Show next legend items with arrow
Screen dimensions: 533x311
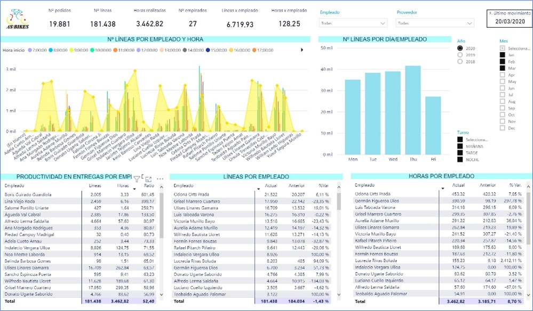click(x=302, y=50)
